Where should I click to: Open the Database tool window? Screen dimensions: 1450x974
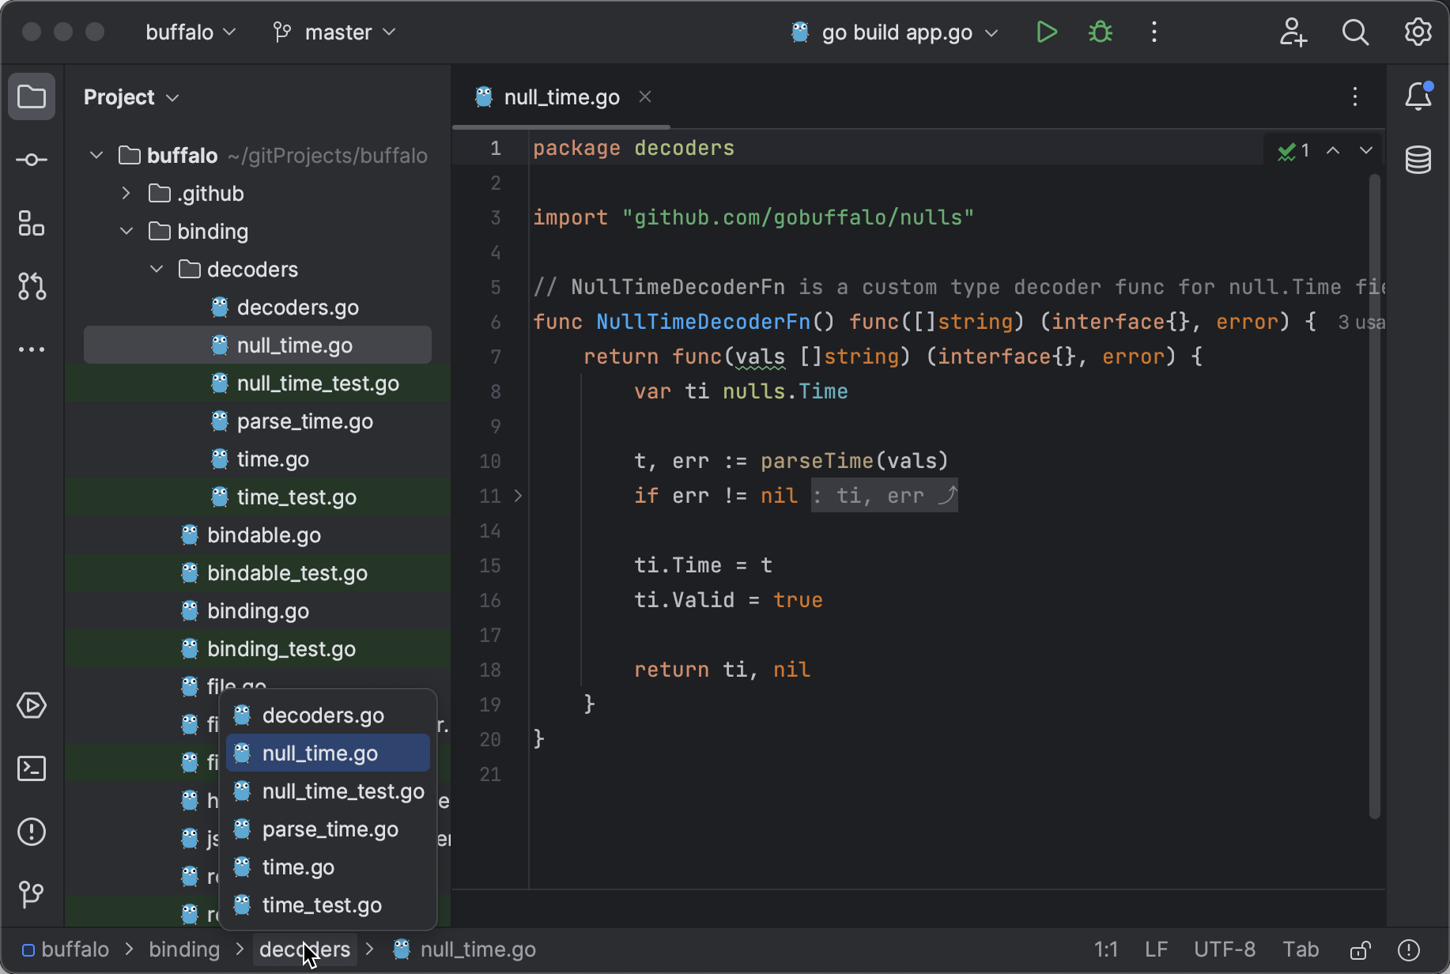[1418, 160]
